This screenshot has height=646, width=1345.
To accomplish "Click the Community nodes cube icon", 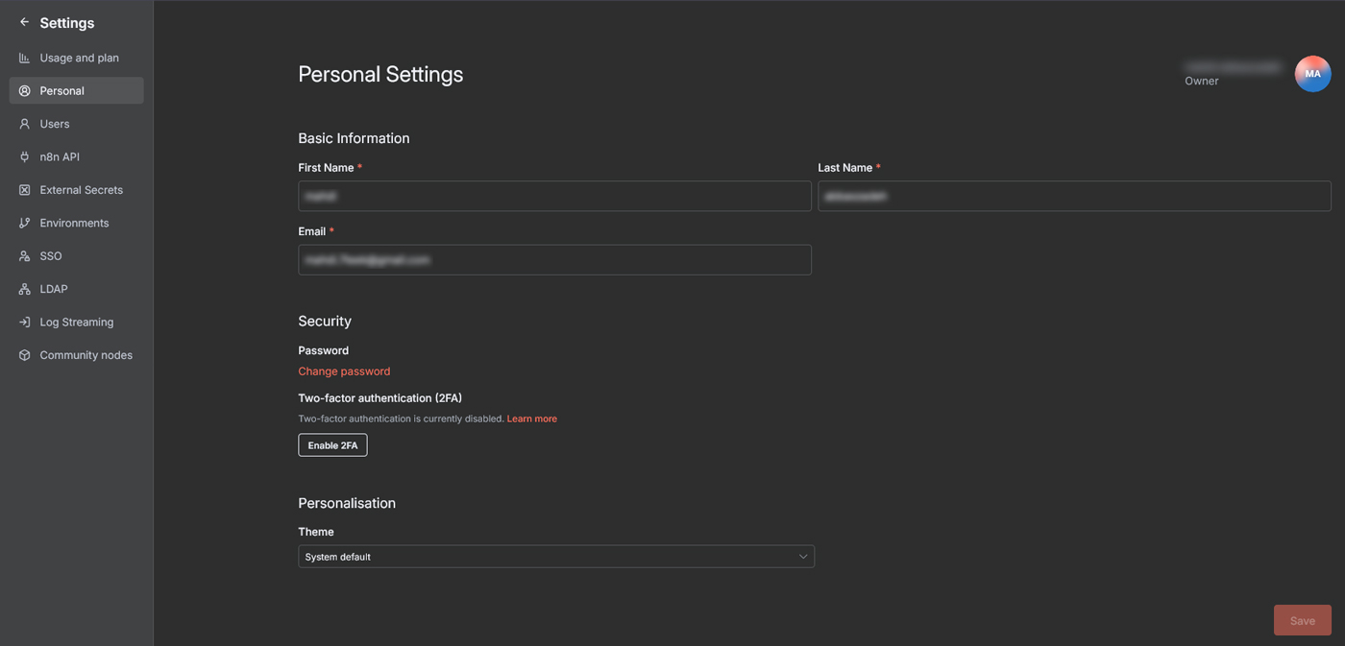I will [x=25, y=355].
